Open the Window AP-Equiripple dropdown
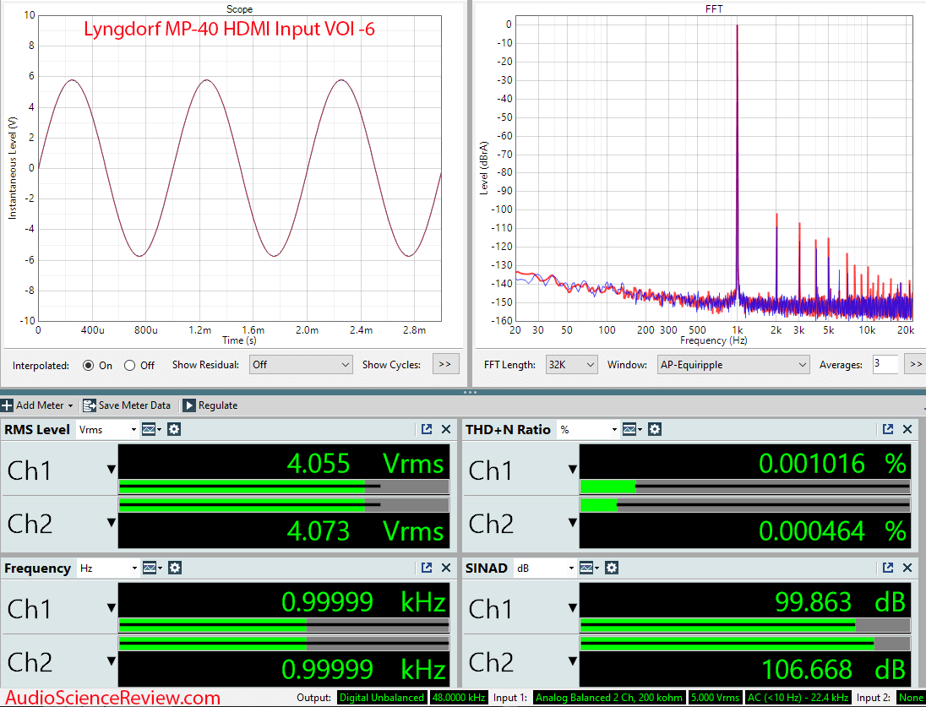 point(733,365)
